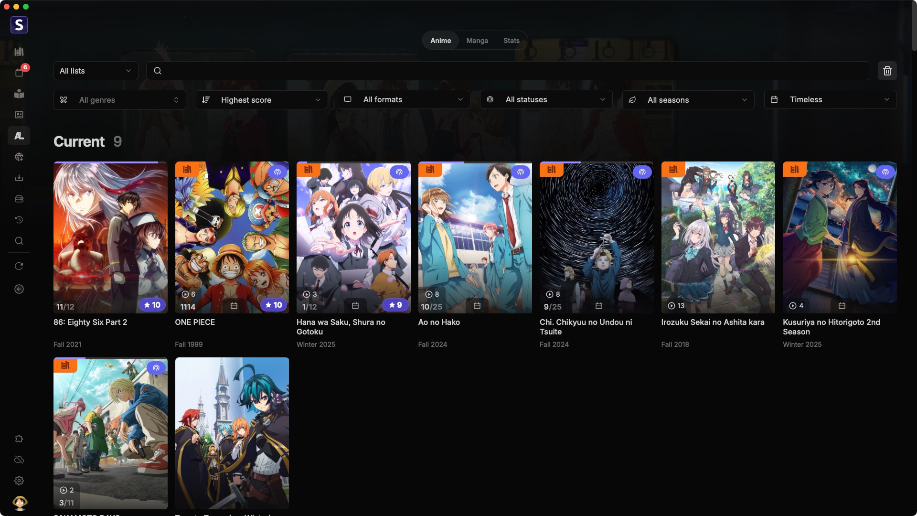Switch to the Stats tab
Viewport: 917px width, 516px height.
click(511, 41)
